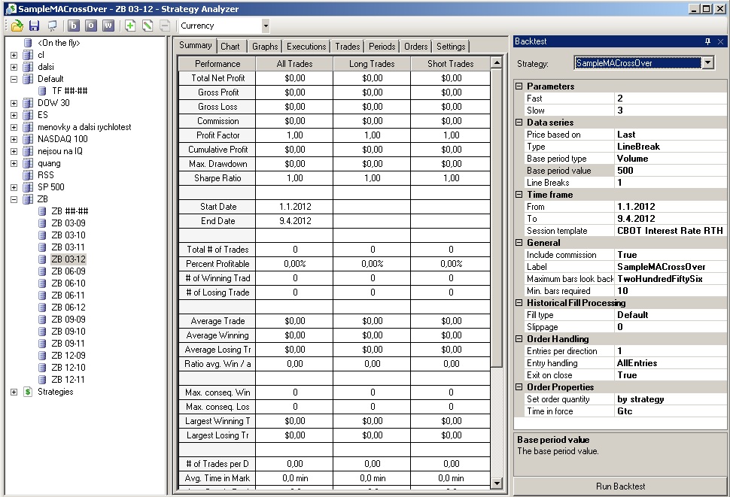The height and width of the screenshot is (497, 730).
Task: Expand the DOW 30 list
Action: coord(14,103)
